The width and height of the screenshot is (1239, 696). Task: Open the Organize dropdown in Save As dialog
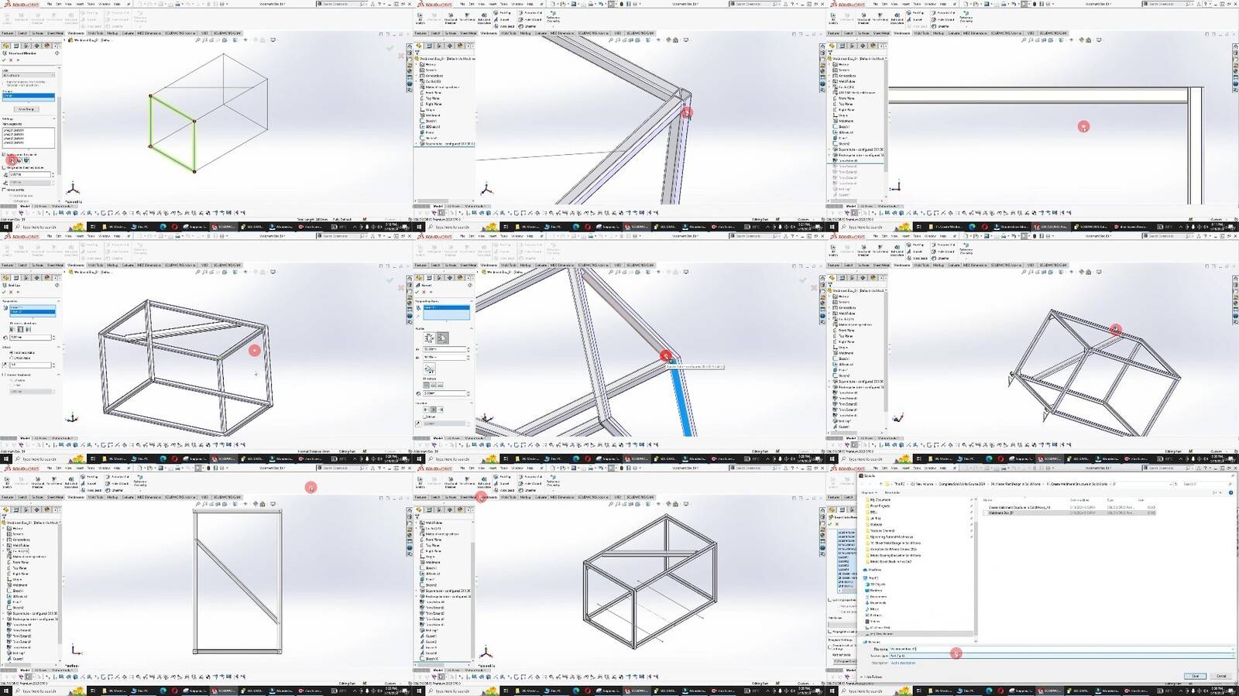click(x=870, y=492)
